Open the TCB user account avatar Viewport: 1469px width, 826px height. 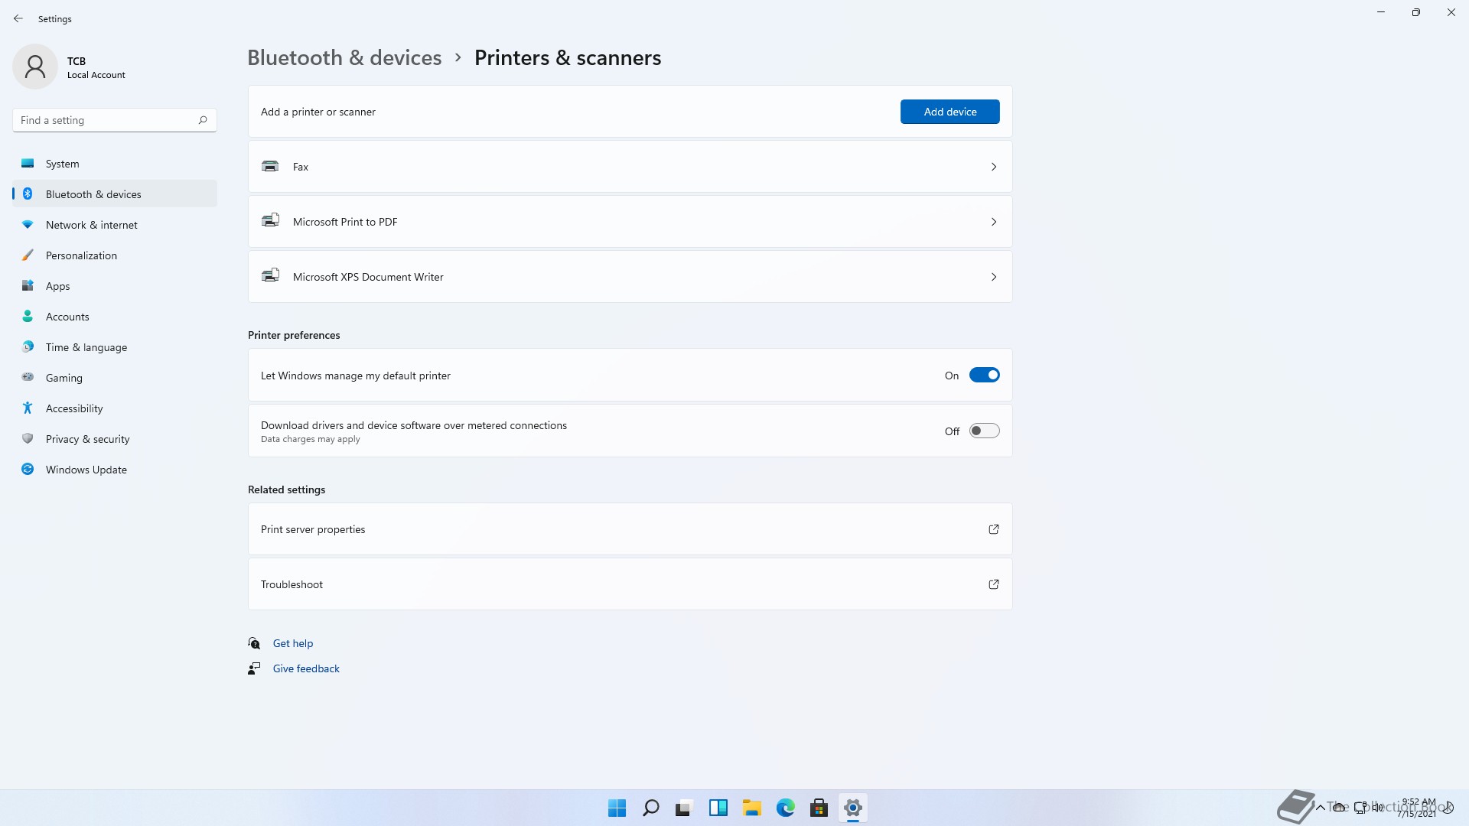(35, 67)
